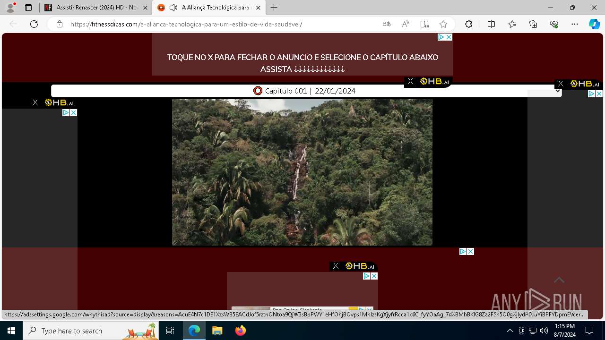The width and height of the screenshot is (605, 340).
Task: Select the A Aliança Tecnológica tab
Action: click(x=208, y=8)
